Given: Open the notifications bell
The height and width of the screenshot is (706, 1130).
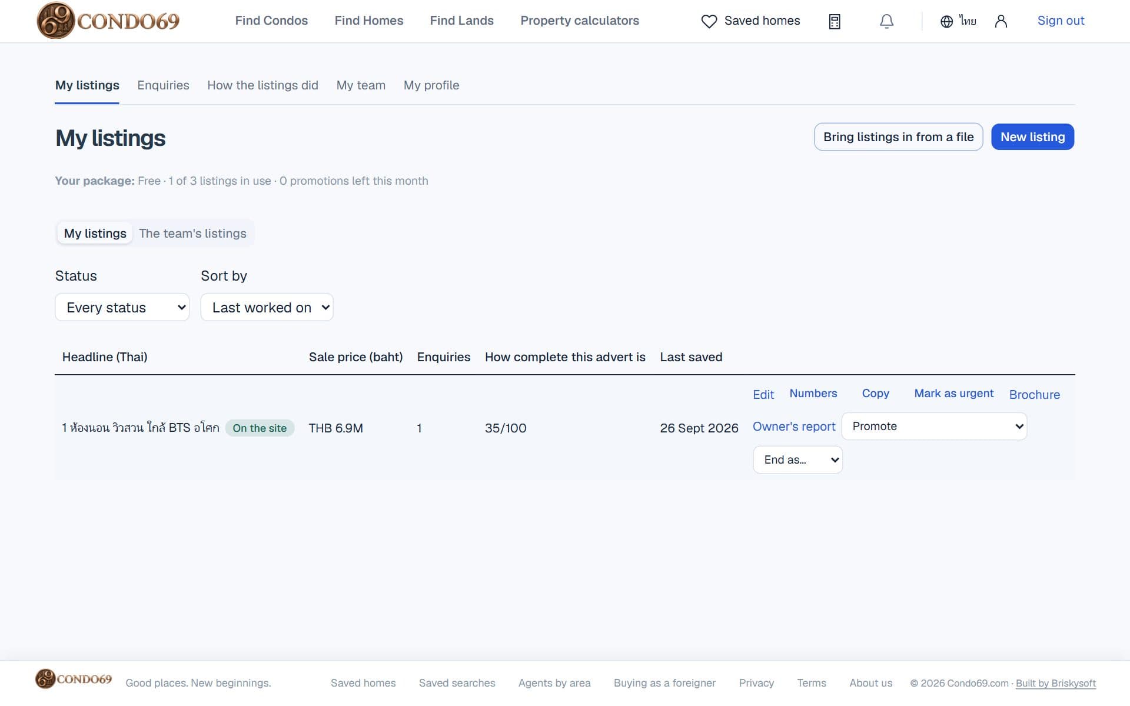Looking at the screenshot, I should pyautogui.click(x=886, y=21).
